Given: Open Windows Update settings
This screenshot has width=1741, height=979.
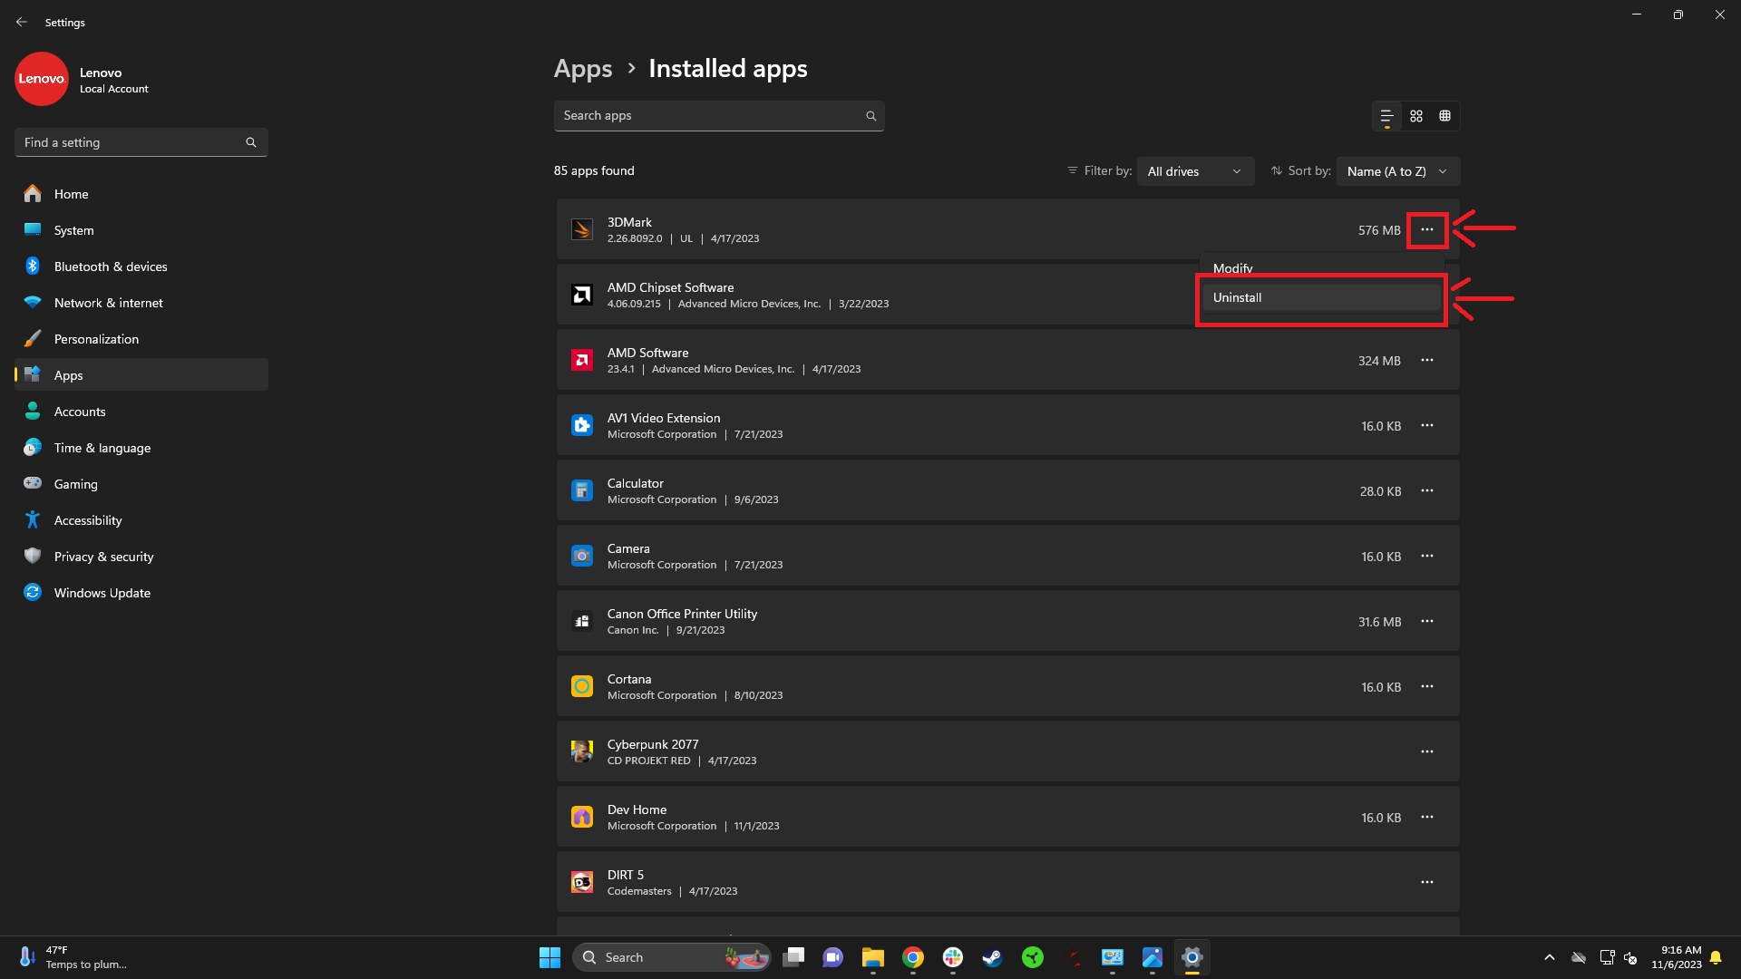Looking at the screenshot, I should tap(141, 593).
